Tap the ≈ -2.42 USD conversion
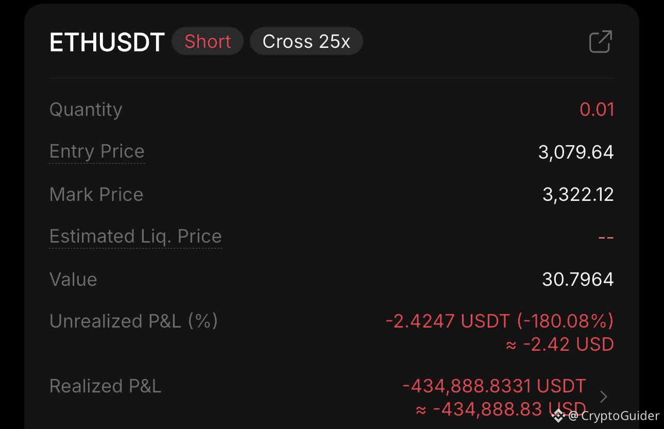 coord(560,344)
